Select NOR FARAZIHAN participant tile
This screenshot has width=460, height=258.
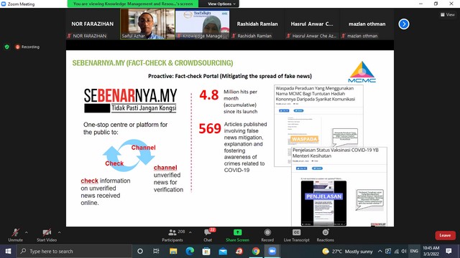[x=93, y=24]
